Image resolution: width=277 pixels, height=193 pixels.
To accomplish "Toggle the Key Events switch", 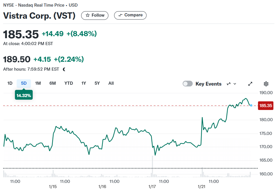I will pos(188,84).
